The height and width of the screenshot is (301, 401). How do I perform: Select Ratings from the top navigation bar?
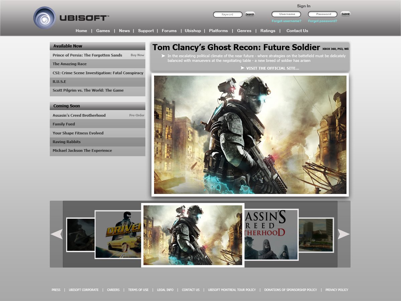[x=268, y=30]
